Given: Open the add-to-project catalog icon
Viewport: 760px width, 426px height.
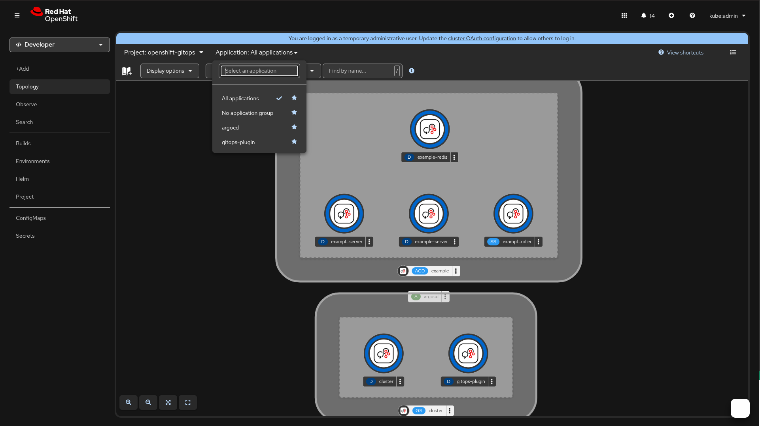Looking at the screenshot, I should (x=127, y=71).
